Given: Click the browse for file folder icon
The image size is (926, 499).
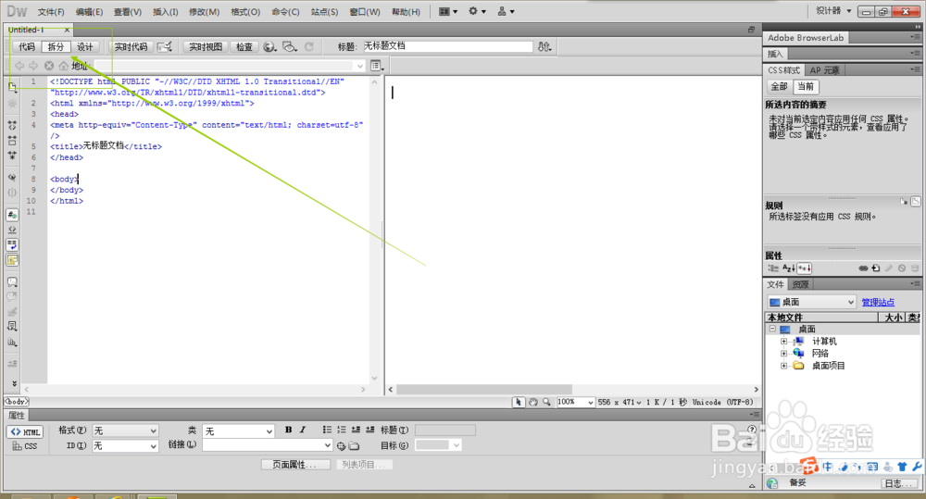Looking at the screenshot, I should pyautogui.click(x=354, y=446).
